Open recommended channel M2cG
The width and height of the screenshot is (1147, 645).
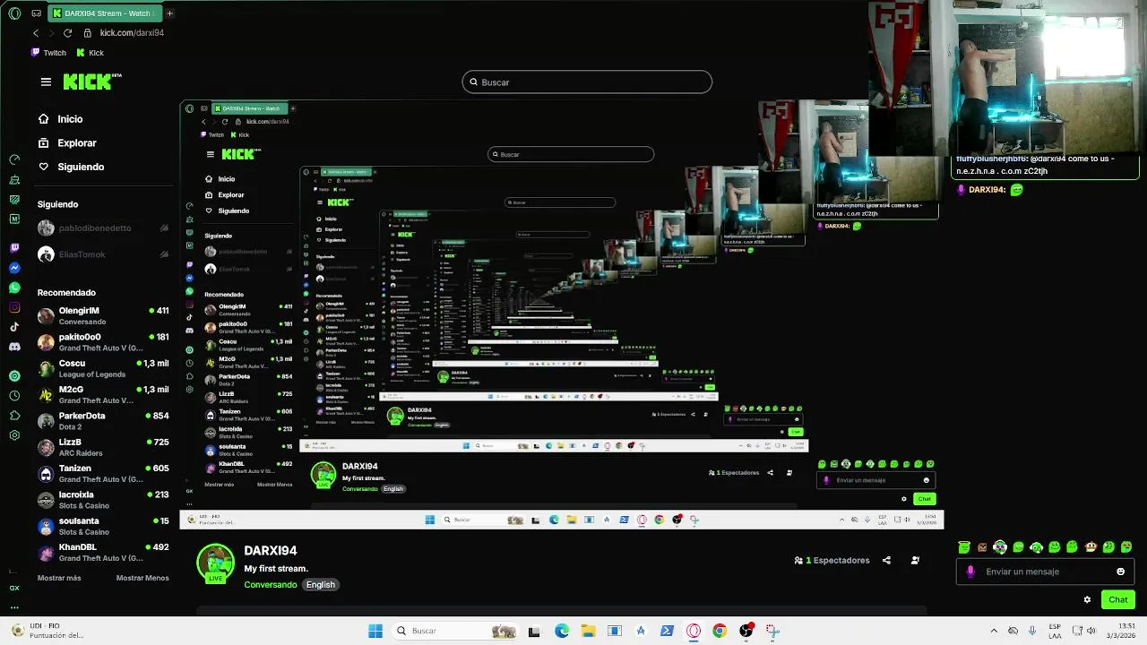(x=103, y=394)
